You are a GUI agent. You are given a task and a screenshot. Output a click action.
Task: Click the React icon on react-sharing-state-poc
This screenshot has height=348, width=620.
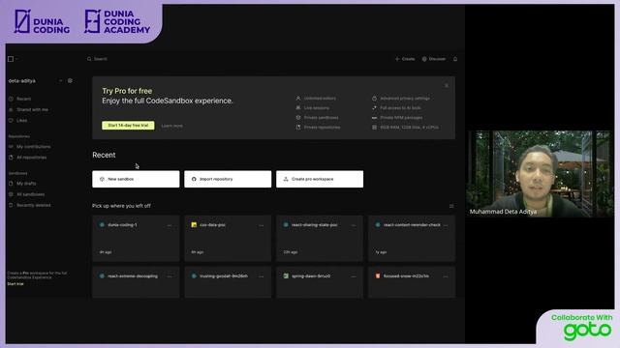coord(286,224)
